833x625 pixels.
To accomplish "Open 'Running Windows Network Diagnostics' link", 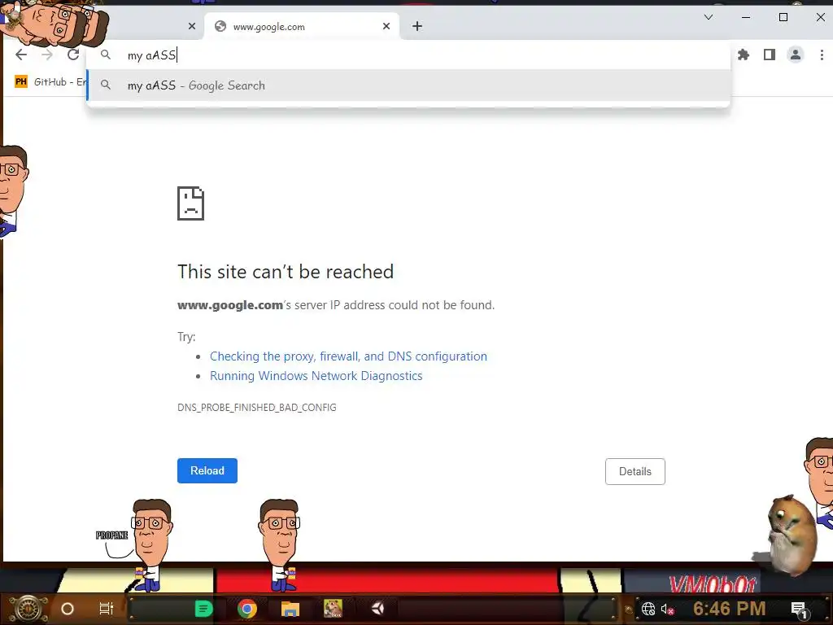I will (x=316, y=376).
